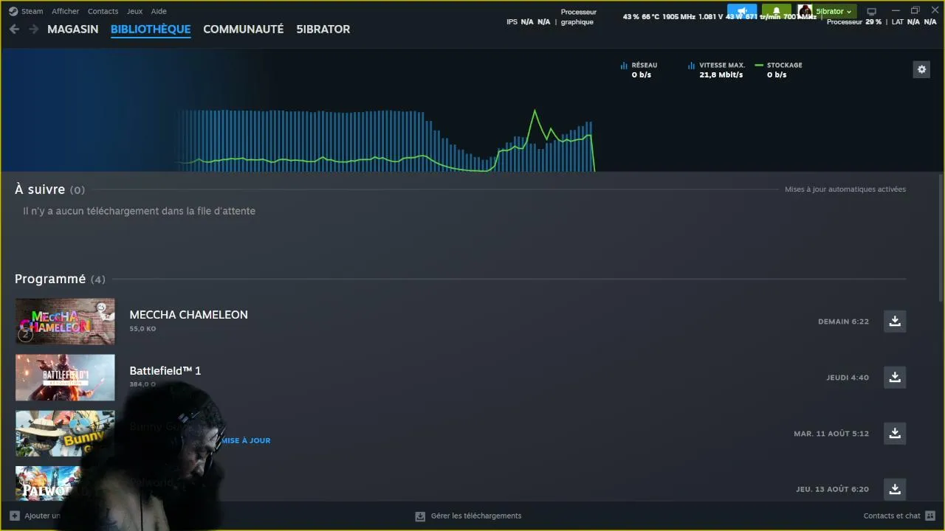Open the MECCHA CHAMELEON thumbnail

pos(65,321)
